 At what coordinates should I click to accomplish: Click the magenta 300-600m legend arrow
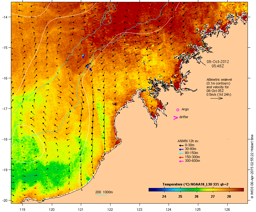(181, 161)
